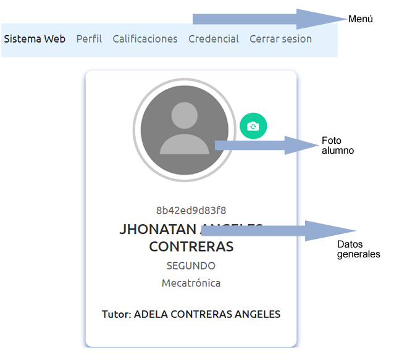394x358 pixels.
Task: Click the arrow pointing to Foto alumno
Action: 266,145
